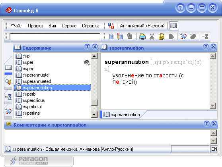The width and height of the screenshot is (222, 167).
Task: Toggle the dictionary book button beside language selector
Action: click(173, 26)
